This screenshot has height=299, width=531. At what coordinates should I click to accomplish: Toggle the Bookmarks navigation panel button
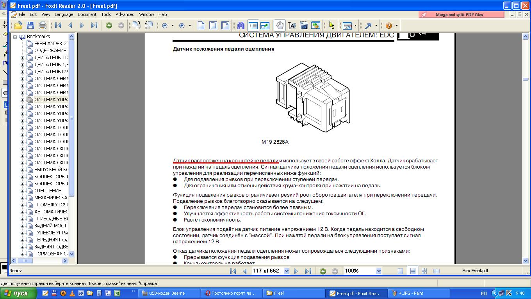[x=253, y=26]
